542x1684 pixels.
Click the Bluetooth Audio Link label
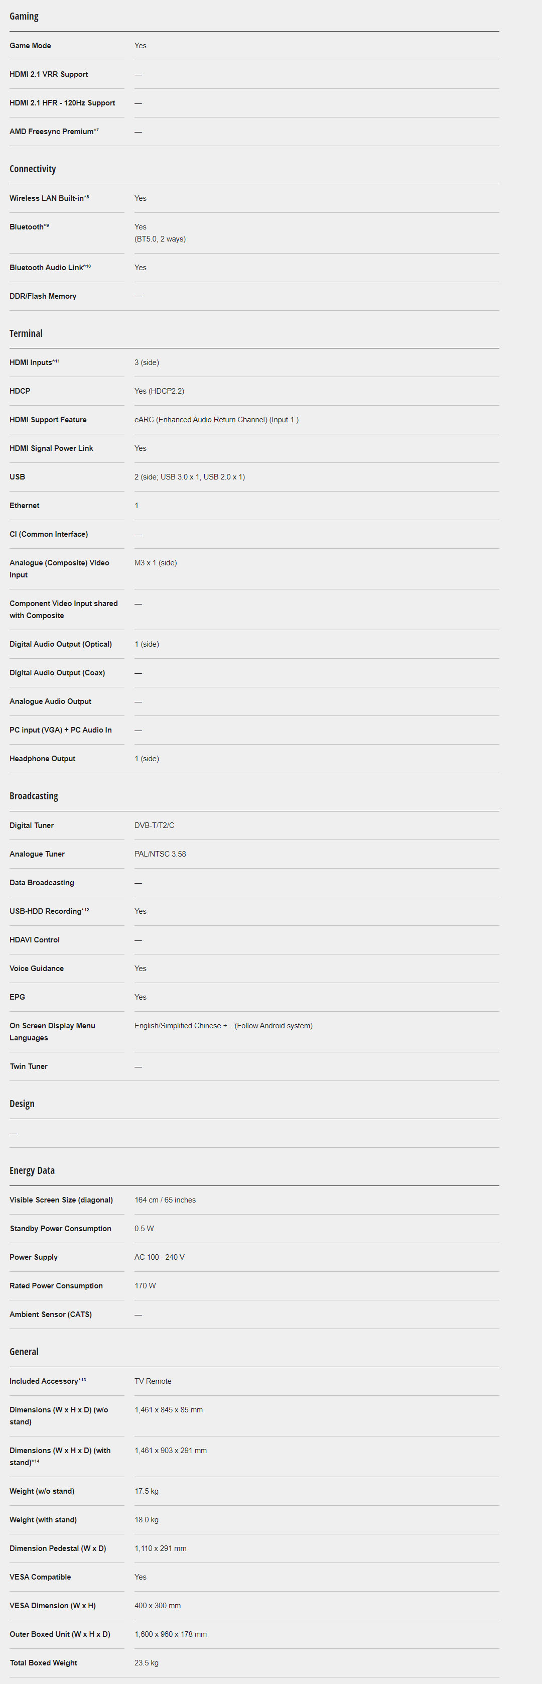tap(50, 268)
